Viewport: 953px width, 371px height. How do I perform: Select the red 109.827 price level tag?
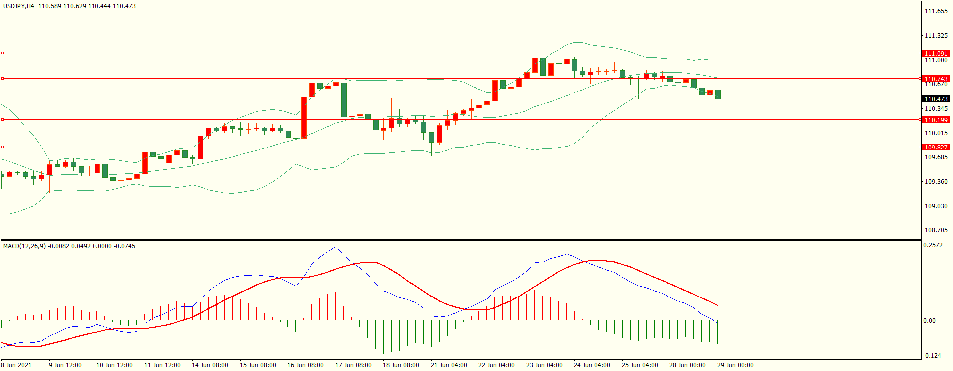point(936,147)
